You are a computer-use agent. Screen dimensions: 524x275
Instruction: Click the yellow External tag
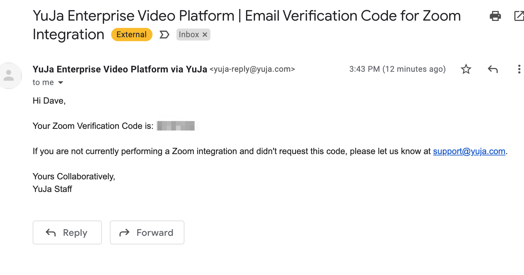(131, 35)
